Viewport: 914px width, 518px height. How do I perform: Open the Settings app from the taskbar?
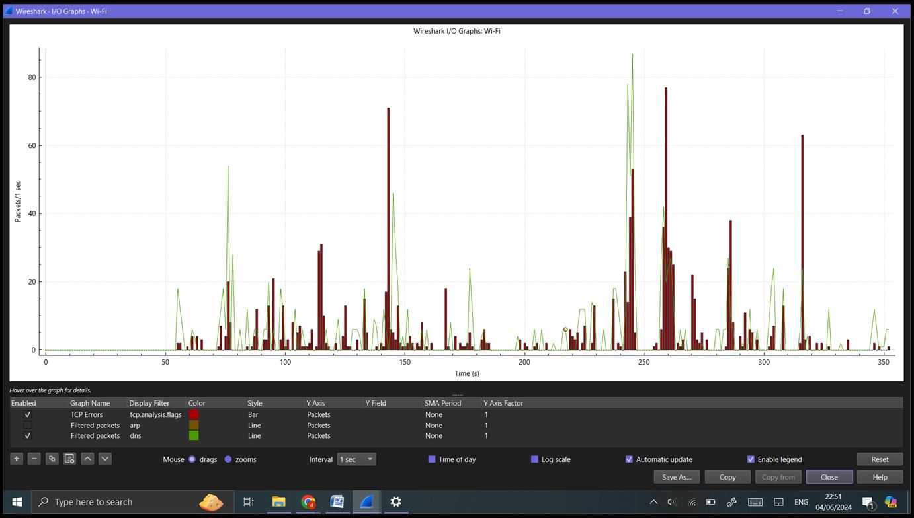395,502
